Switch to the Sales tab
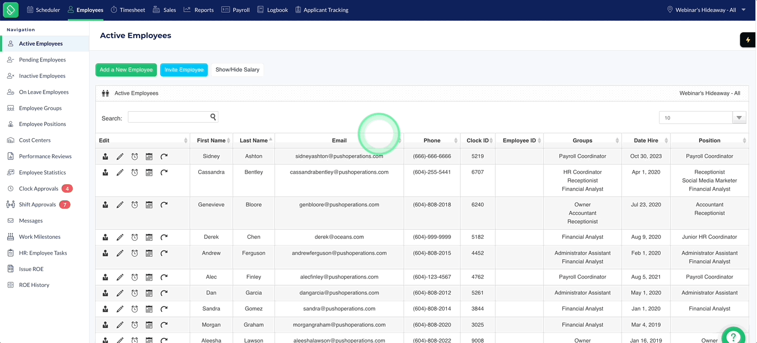757x343 pixels. point(164,10)
